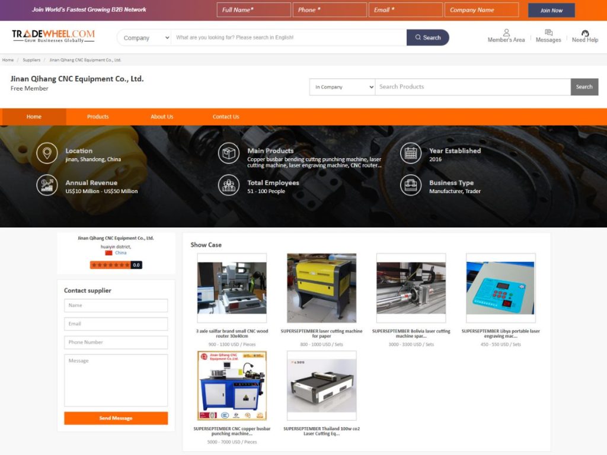Click the gray product Search button
Screen dimensions: 607x455
coord(584,87)
